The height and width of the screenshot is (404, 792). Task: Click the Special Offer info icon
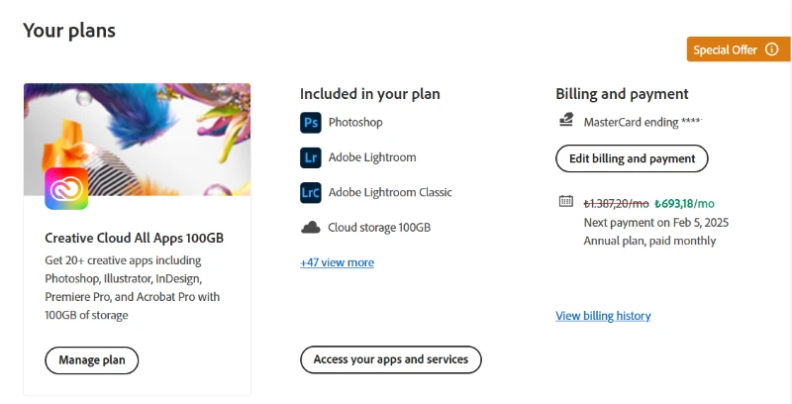coord(771,50)
